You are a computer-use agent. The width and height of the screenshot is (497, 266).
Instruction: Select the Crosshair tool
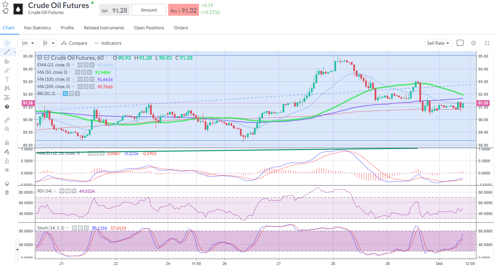(7, 43)
